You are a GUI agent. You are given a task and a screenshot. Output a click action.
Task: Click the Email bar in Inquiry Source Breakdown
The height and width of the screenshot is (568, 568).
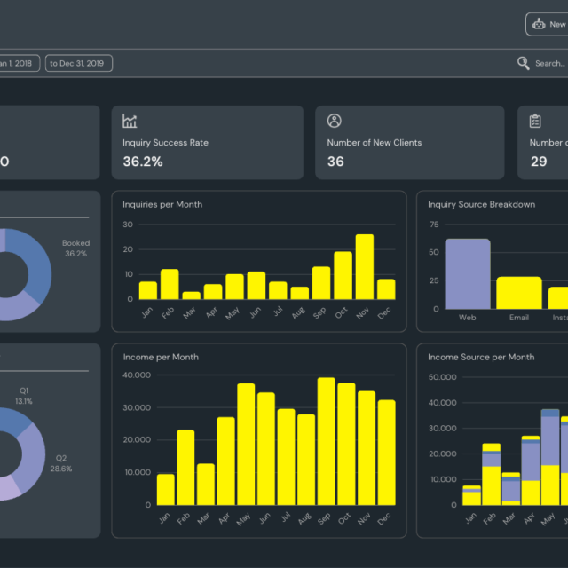coord(518,292)
